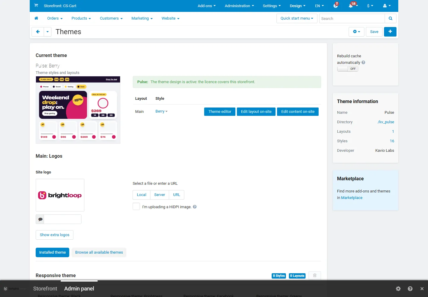Click the Search input field
The image size is (428, 297).
[352, 18]
